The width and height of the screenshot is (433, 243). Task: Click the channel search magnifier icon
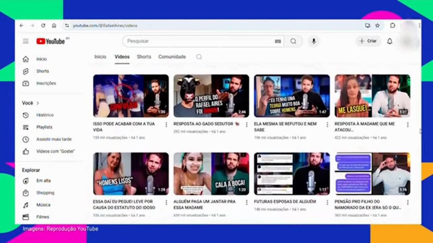(x=199, y=57)
